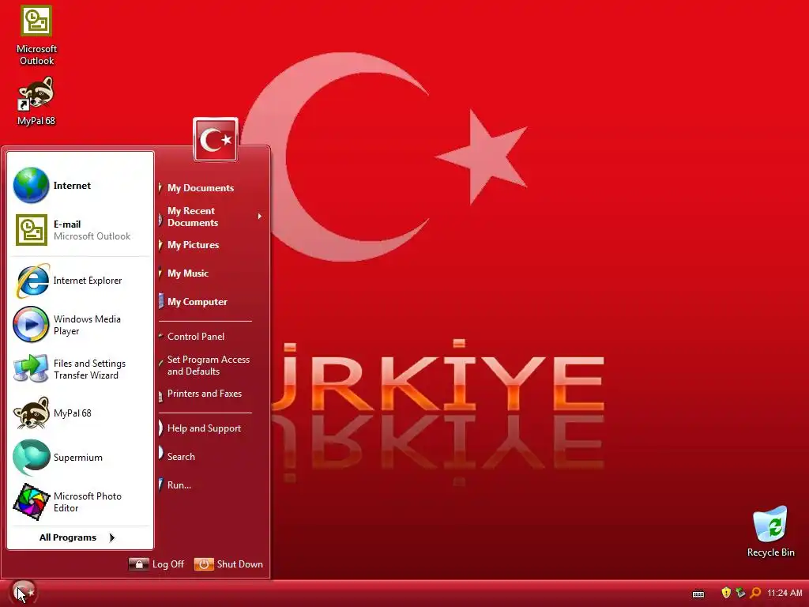Image resolution: width=809 pixels, height=607 pixels.
Task: Open Printers and Faxes
Action: (205, 394)
